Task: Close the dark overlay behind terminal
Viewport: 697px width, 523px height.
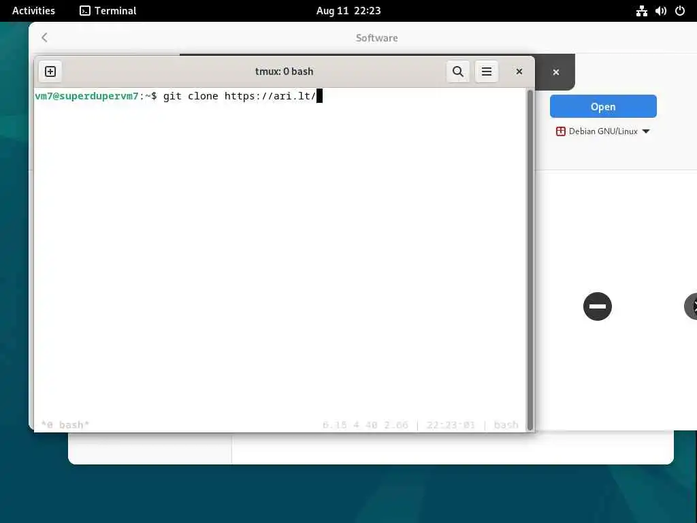Action: click(x=555, y=72)
